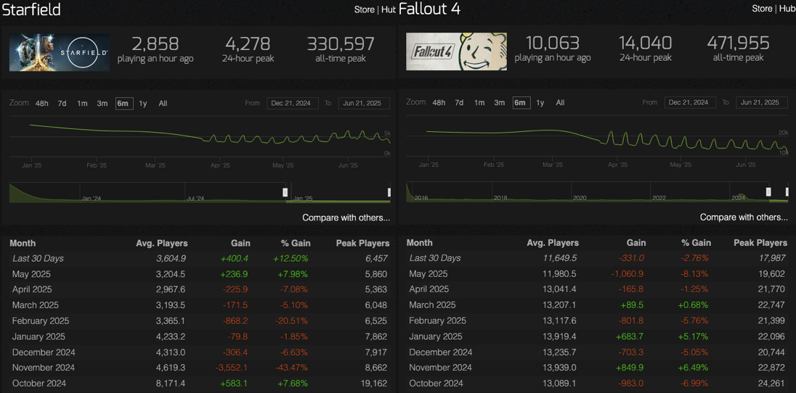Set Starfield chart zoom to 3m
This screenshot has width=796, height=393.
tap(102, 104)
